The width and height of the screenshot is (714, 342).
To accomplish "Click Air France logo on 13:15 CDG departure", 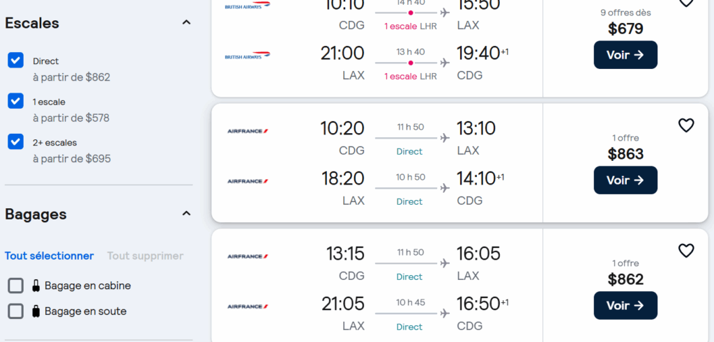I will [x=248, y=256].
